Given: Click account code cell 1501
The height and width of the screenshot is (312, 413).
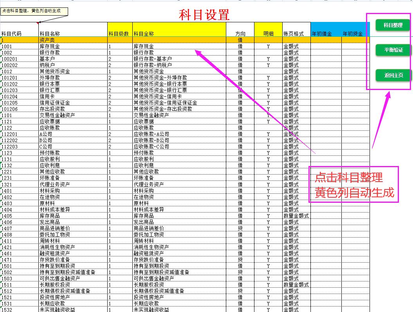Looking at the screenshot, I should (x=20, y=266).
